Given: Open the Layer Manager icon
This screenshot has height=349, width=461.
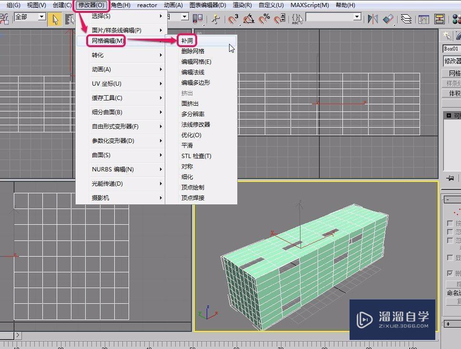Looking at the screenshot, I should (x=406, y=20).
